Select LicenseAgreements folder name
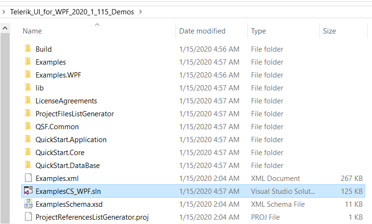The width and height of the screenshot is (372, 224). tap(66, 101)
